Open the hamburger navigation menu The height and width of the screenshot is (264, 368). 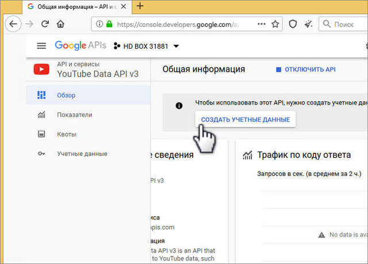click(x=41, y=46)
